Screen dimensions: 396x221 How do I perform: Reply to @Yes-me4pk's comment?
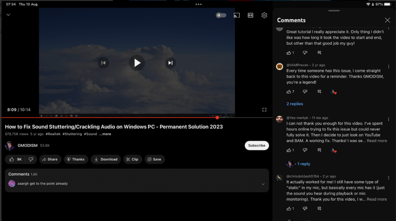click(319, 150)
